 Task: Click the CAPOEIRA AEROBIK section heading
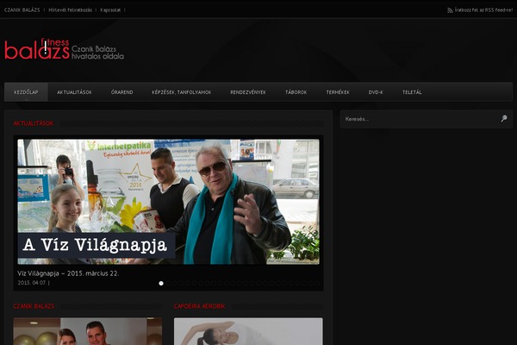coord(200,306)
